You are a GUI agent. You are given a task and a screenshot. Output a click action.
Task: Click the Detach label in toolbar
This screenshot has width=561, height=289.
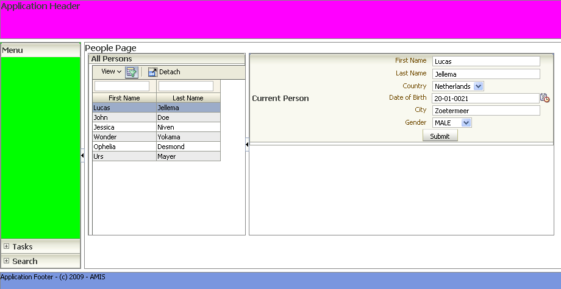click(170, 72)
